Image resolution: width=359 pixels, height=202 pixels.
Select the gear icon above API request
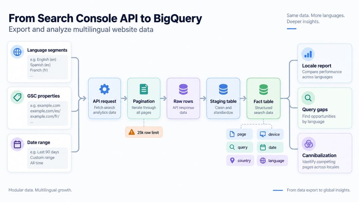click(104, 89)
